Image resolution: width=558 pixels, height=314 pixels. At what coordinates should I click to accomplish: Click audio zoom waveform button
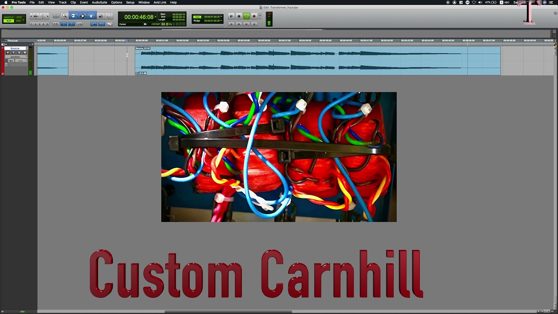[x=36, y=16]
